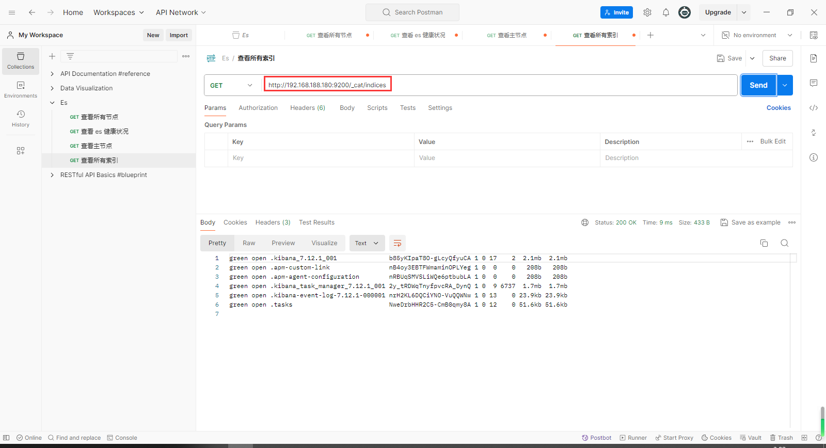826x448 pixels.
Task: Open the Cookies link near Send
Action: [779, 108]
